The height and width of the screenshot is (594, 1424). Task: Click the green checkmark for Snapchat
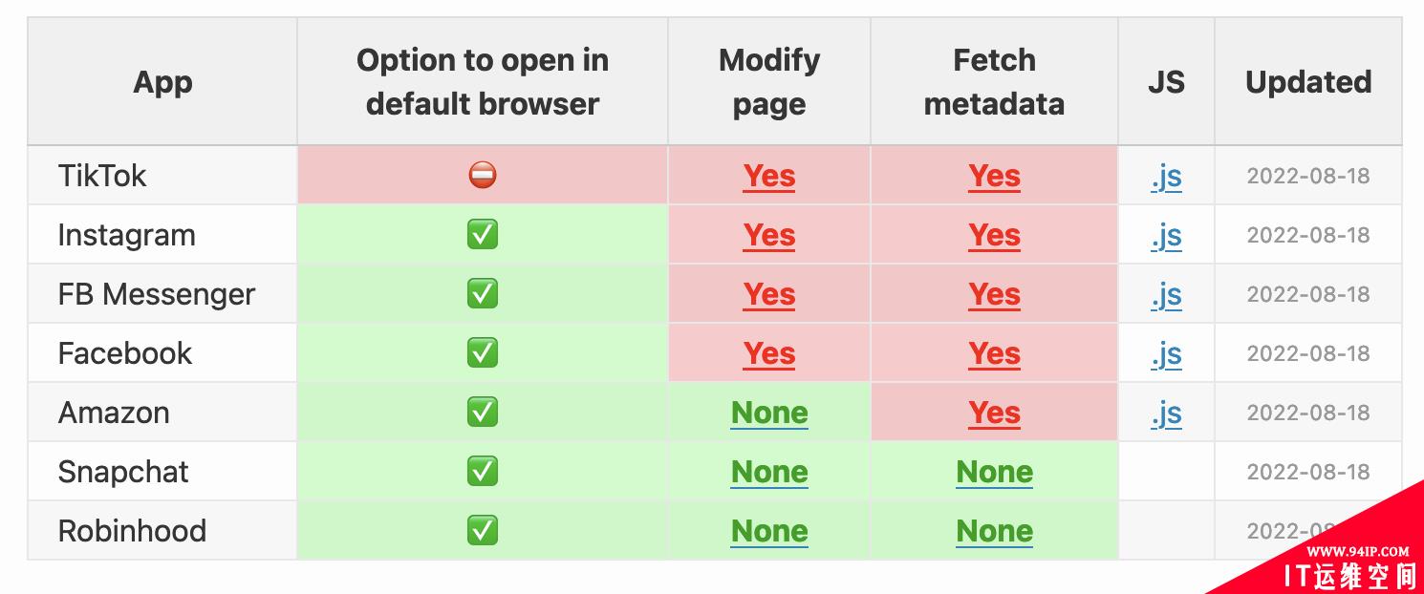click(483, 472)
